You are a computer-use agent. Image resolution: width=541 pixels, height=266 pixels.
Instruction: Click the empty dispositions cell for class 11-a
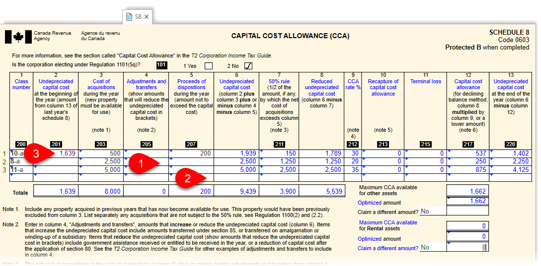coord(191,169)
